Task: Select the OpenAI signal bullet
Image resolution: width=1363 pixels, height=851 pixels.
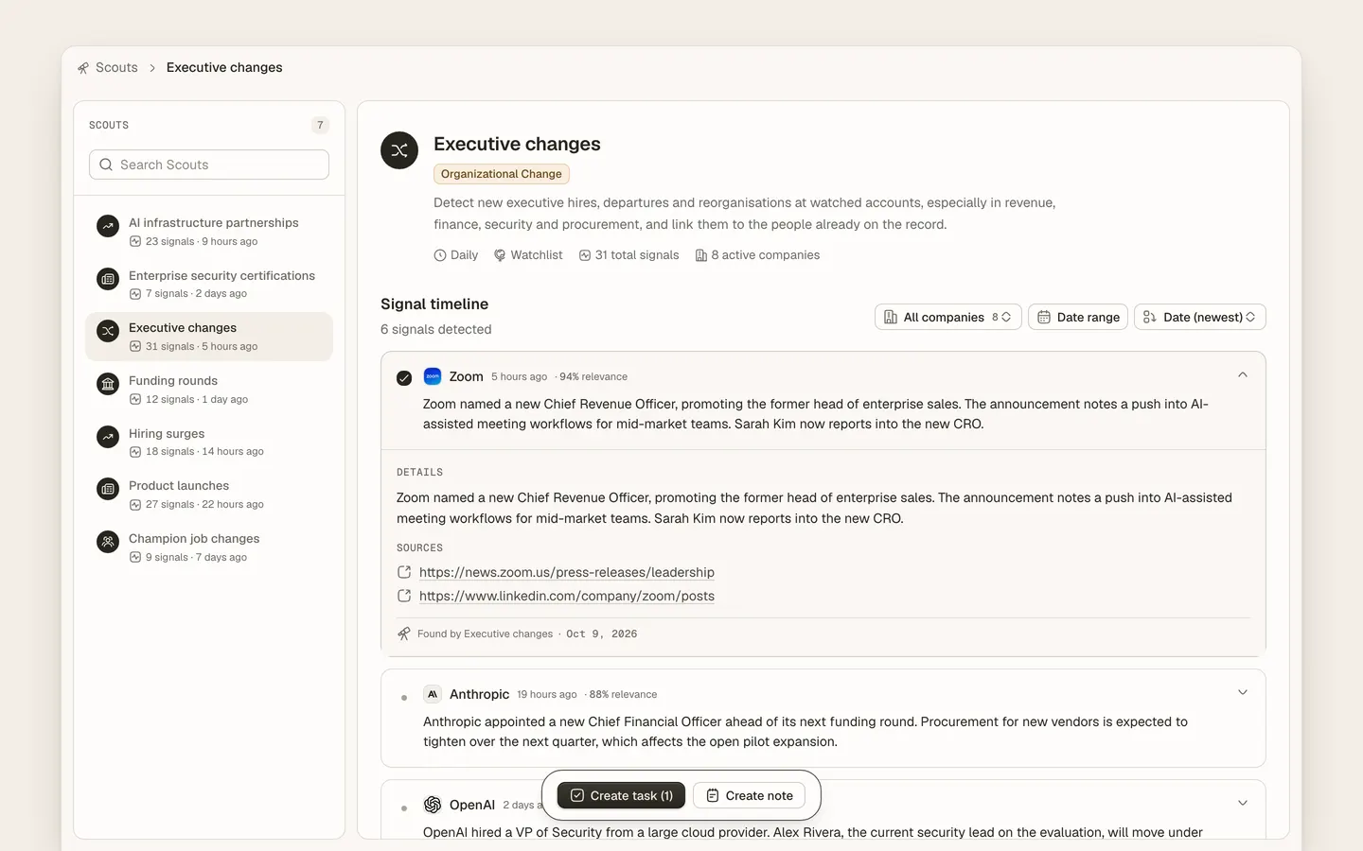Action: pos(404,808)
